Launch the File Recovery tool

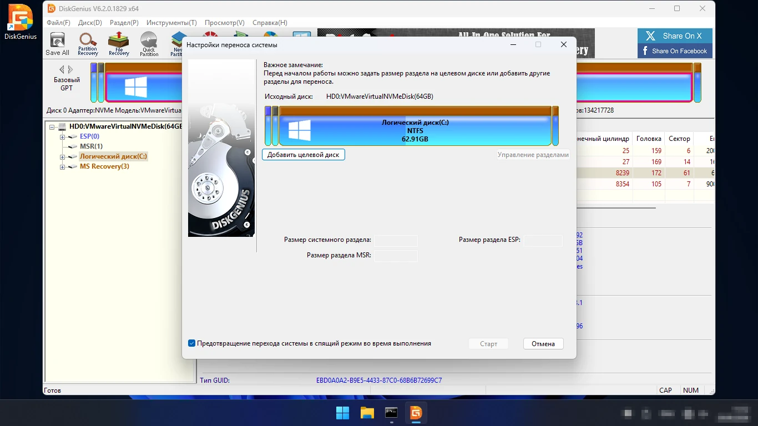(x=118, y=44)
